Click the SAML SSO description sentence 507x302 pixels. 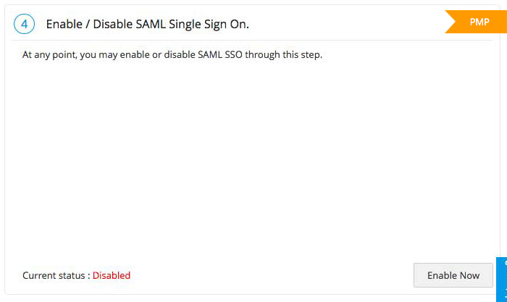click(172, 55)
